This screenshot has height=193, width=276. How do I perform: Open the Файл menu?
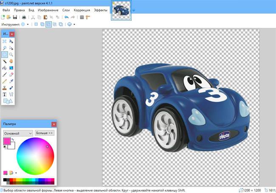click(6, 10)
